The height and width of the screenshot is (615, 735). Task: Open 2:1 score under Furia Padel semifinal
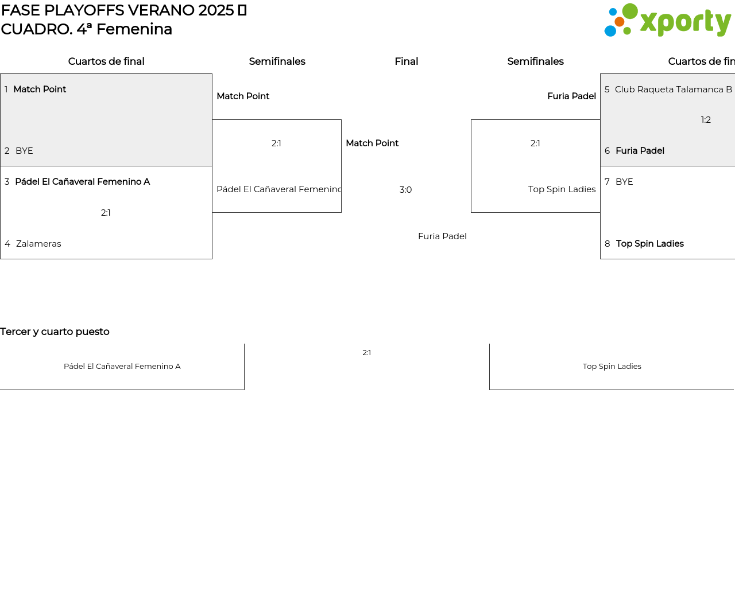click(535, 143)
